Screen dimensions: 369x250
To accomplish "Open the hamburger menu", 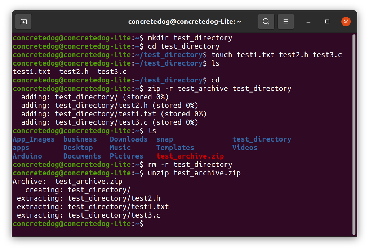I will (x=286, y=22).
